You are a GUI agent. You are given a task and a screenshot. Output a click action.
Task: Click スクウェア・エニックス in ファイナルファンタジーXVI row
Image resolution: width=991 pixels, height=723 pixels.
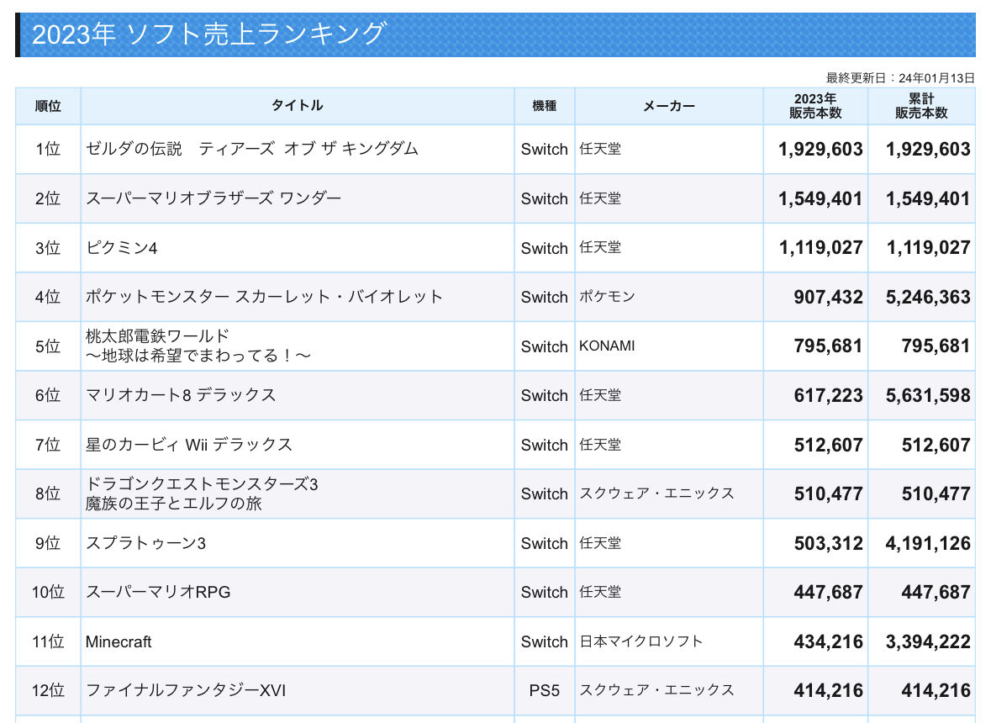click(x=656, y=691)
